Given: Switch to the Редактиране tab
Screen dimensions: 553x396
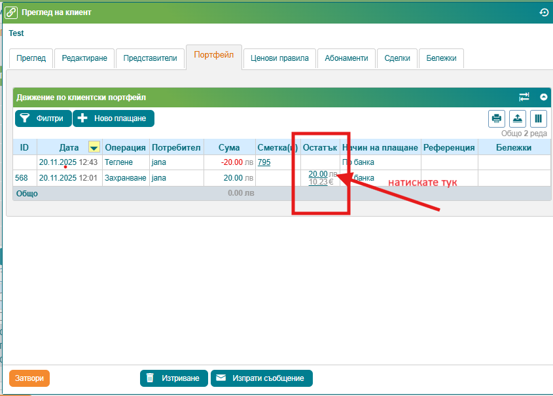Looking at the screenshot, I should (84, 58).
